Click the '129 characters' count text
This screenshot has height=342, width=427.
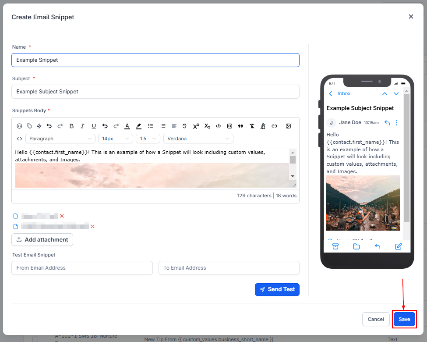pyautogui.click(x=254, y=196)
